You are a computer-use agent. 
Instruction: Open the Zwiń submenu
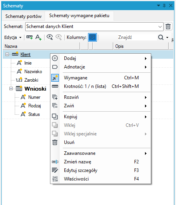coord(100,106)
